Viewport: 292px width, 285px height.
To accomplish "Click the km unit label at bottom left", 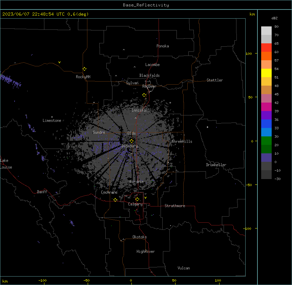I will point(5,281).
